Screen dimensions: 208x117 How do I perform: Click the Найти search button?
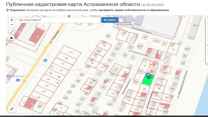(110, 20)
